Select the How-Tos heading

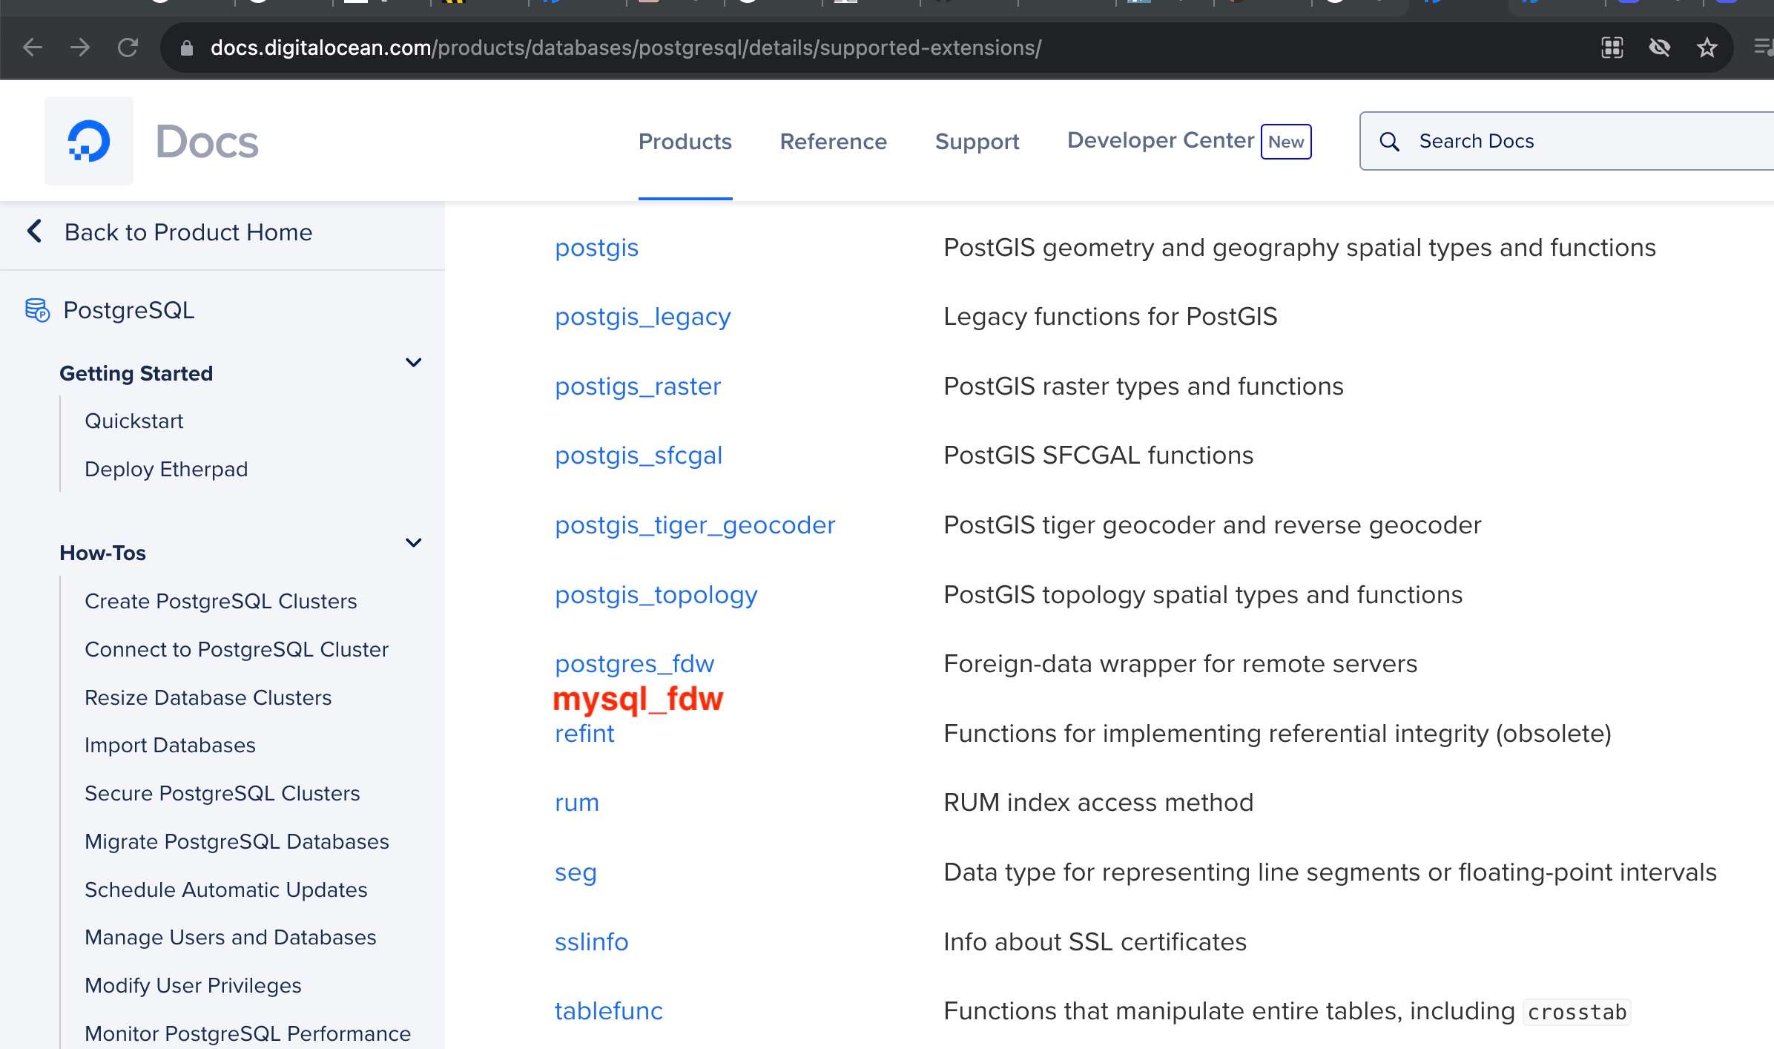click(x=103, y=553)
